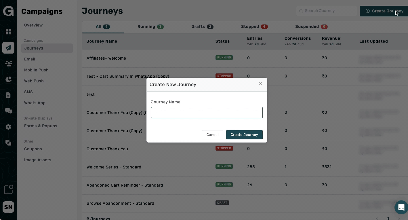Click the Journey Name text field
Screen dimensions: 408x220
pos(207,113)
